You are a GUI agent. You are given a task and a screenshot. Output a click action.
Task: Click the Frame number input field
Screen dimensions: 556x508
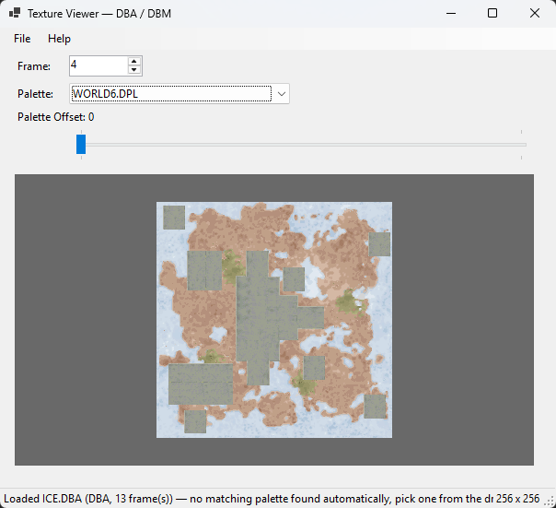click(98, 65)
